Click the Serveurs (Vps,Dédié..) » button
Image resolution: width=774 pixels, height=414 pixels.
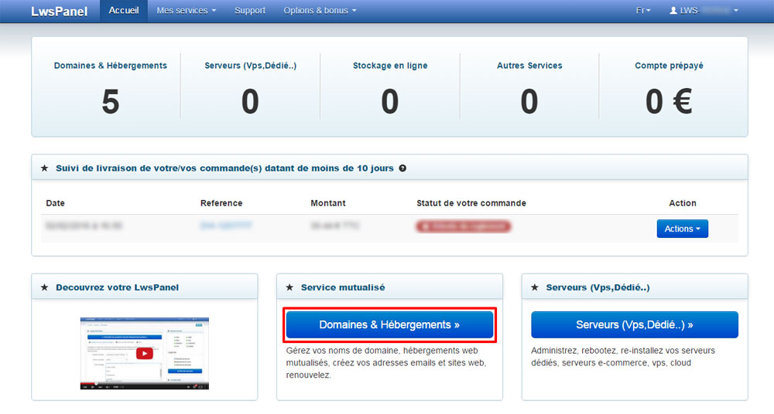click(635, 325)
